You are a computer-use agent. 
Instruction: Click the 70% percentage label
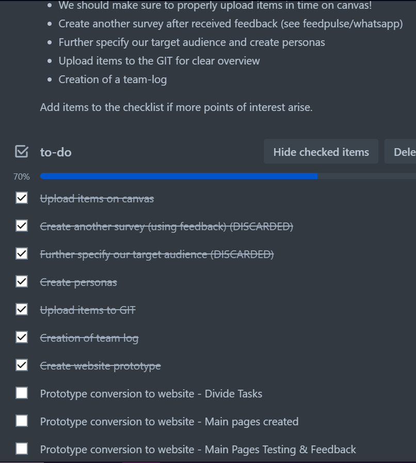point(21,176)
